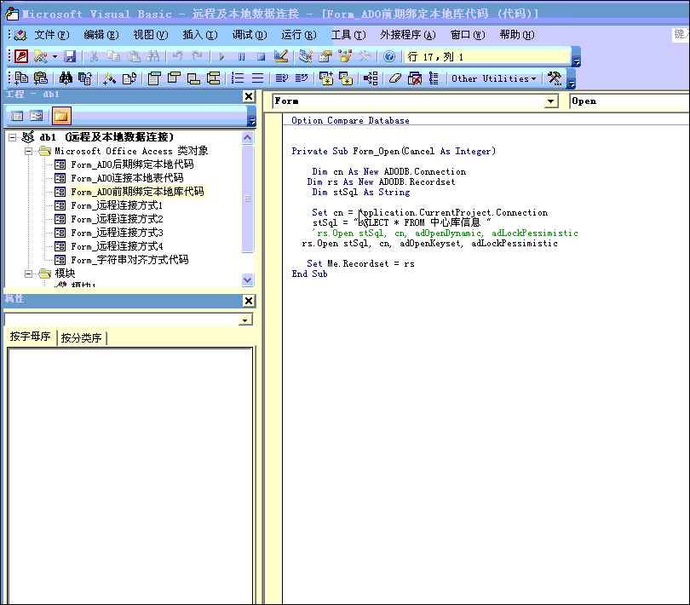
Task: Click the 行 17, 列 1 position field
Action: (x=487, y=57)
